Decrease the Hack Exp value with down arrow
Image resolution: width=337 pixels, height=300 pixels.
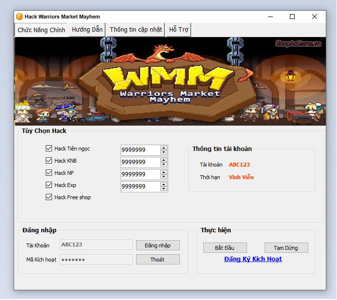[x=164, y=189]
